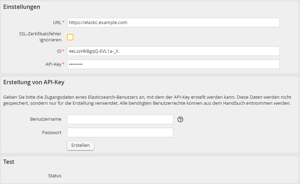
Task: Select the masked API-Key field
Action: click(173, 64)
